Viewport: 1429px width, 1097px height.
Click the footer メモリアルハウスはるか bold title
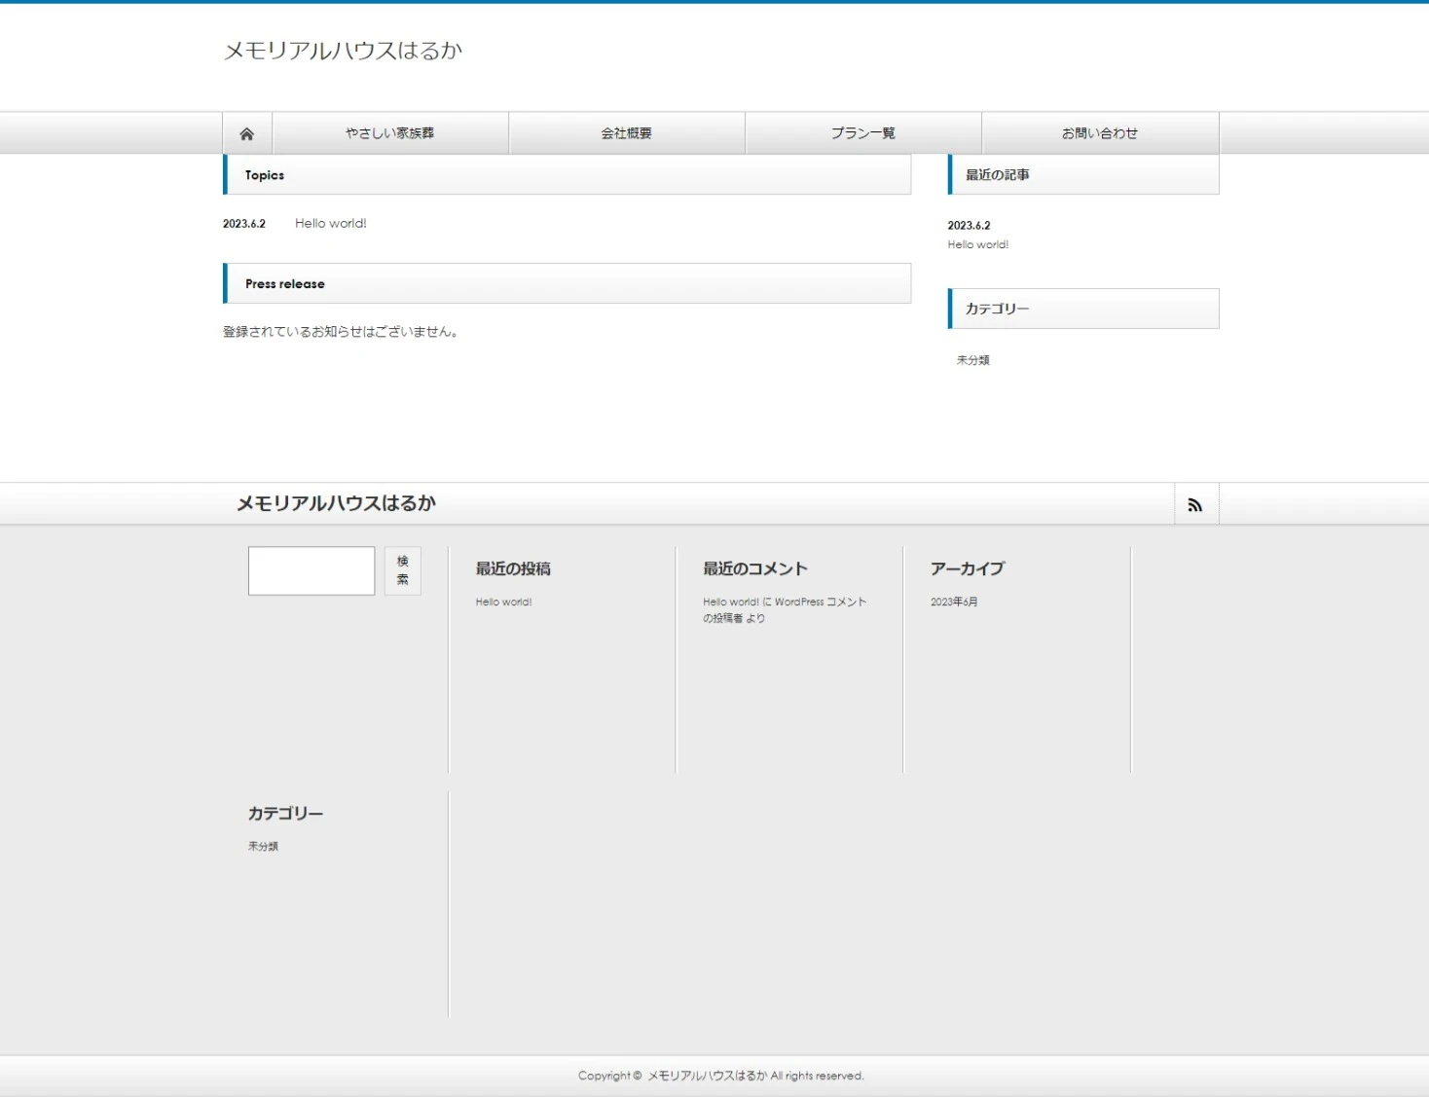336,503
